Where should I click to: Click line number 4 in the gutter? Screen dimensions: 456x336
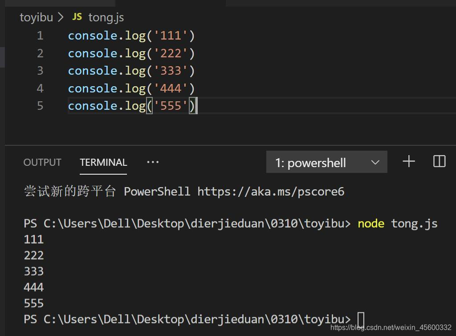point(40,88)
